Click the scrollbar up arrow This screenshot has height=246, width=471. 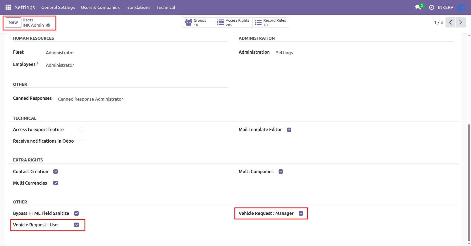[469, 36]
